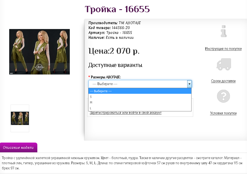Click the Тройка - 16655 page heading
Screen dimensions: 247x174
(x=117, y=9)
